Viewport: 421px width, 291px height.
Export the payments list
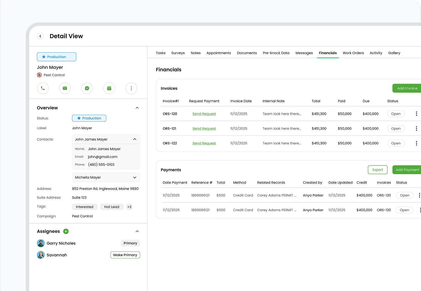pyautogui.click(x=378, y=170)
